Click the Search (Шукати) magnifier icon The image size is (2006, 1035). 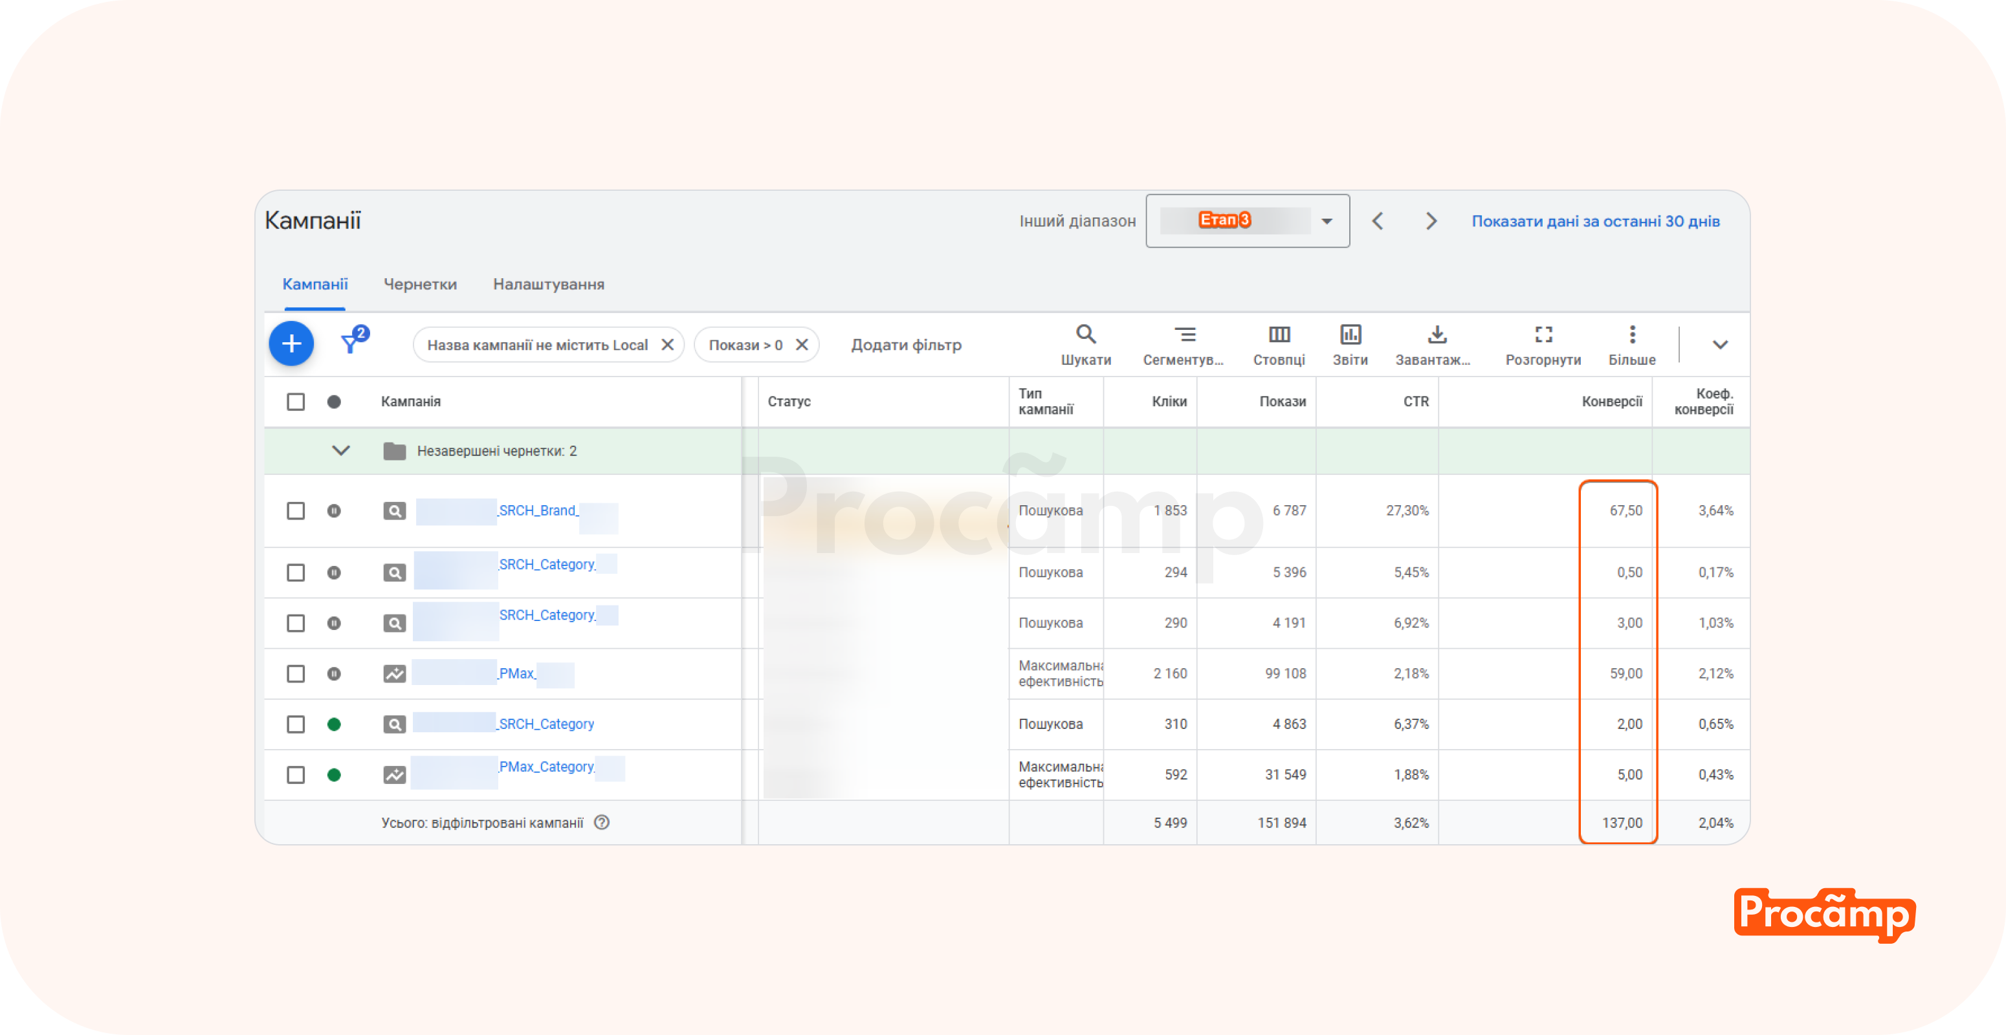pyautogui.click(x=1086, y=335)
